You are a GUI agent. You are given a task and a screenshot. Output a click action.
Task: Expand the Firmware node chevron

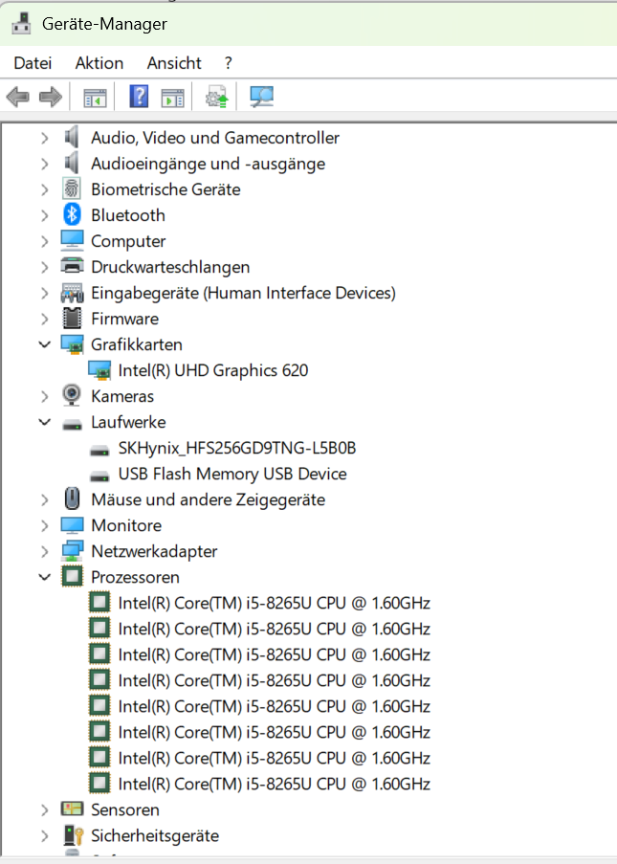pos(45,319)
